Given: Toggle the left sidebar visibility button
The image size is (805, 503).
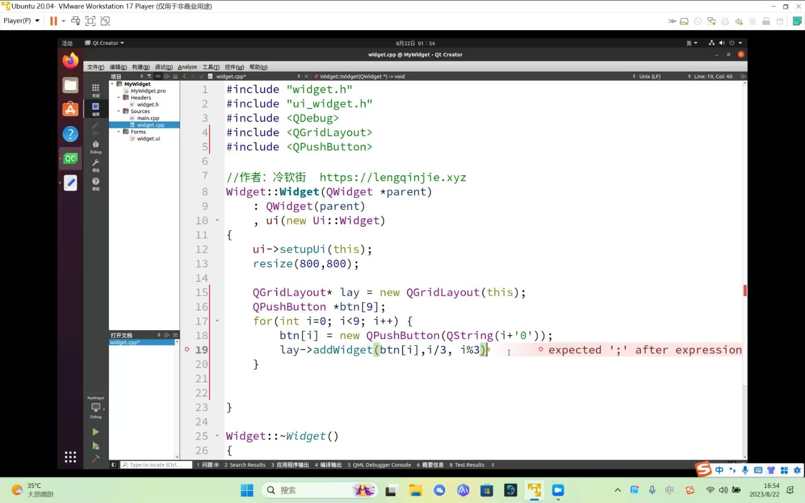Looking at the screenshot, I should point(114,465).
